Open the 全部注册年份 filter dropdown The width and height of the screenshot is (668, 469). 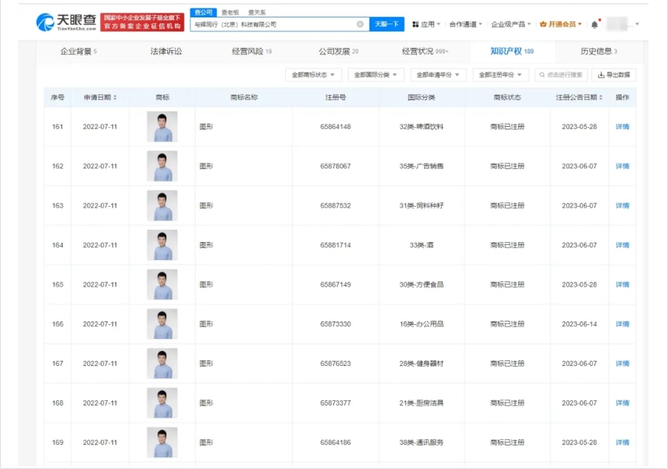point(500,75)
